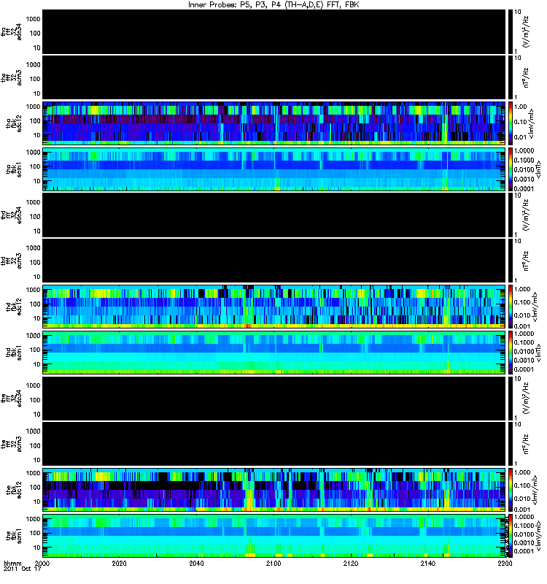Screen dimensions: 547x584
Task: Click the thd fbk edc12 spectrogram panel
Action: tap(274, 307)
